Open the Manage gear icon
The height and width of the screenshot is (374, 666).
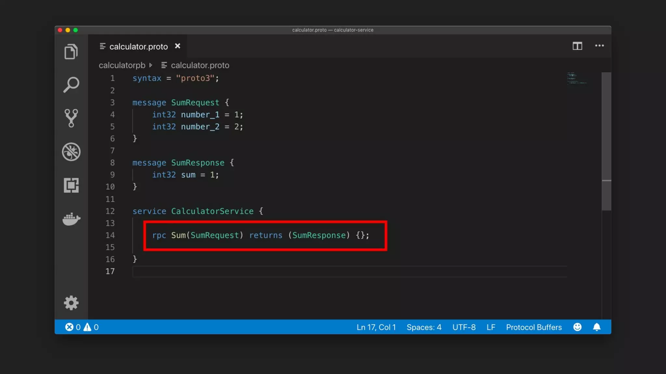click(71, 303)
